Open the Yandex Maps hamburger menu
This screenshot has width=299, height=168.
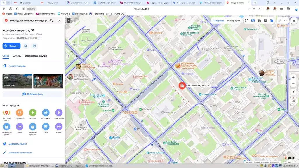294,21
